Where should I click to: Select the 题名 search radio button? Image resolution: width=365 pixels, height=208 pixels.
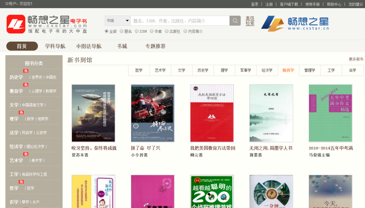122,31
